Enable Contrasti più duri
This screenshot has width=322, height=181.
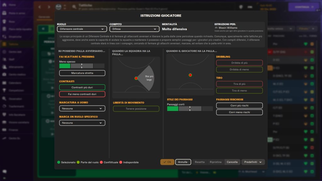tap(82, 87)
